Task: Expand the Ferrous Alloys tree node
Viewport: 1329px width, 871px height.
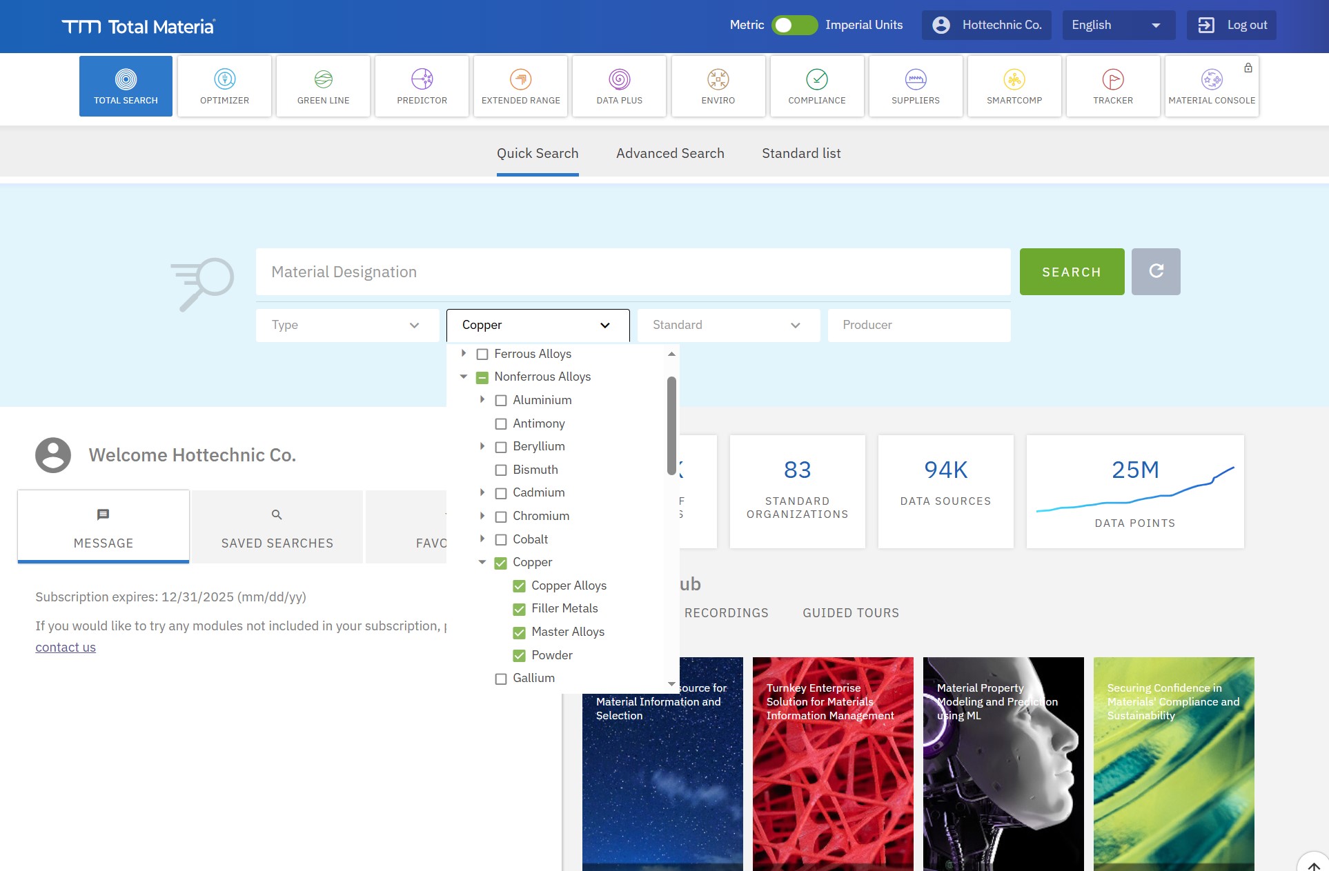Action: pyautogui.click(x=464, y=353)
